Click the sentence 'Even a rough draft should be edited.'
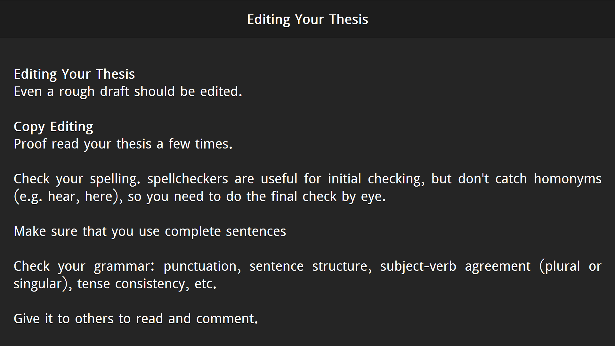The image size is (615, 346). click(x=128, y=92)
